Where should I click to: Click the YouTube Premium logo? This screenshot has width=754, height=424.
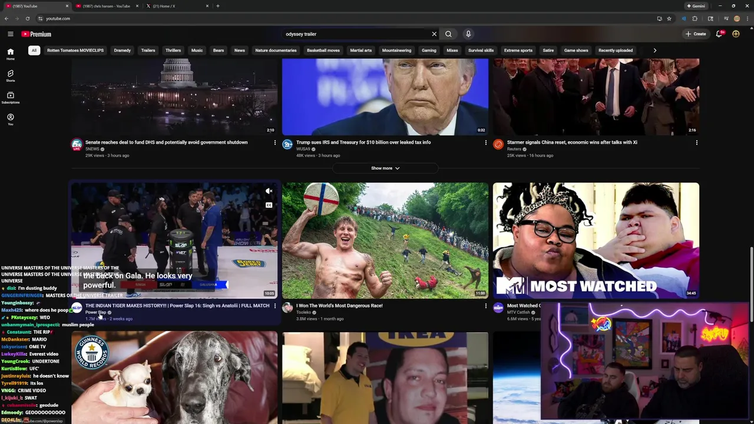[37, 34]
